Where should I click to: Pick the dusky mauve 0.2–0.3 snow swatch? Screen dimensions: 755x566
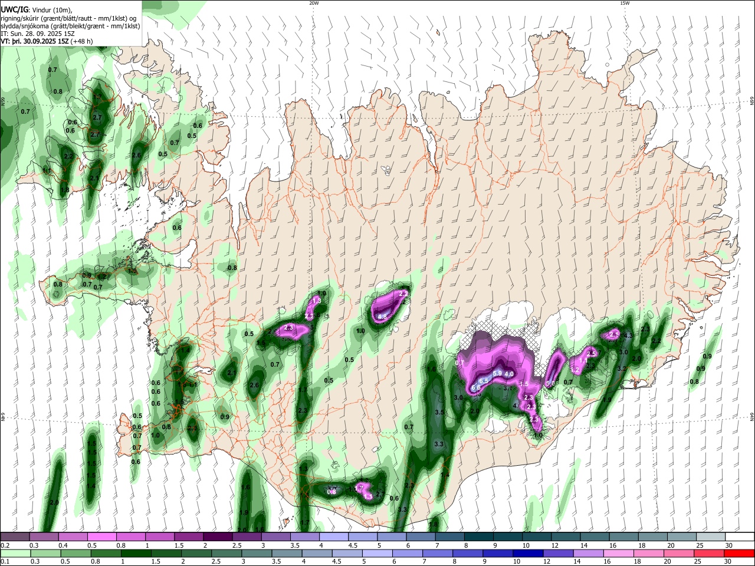pyautogui.click(x=15, y=537)
